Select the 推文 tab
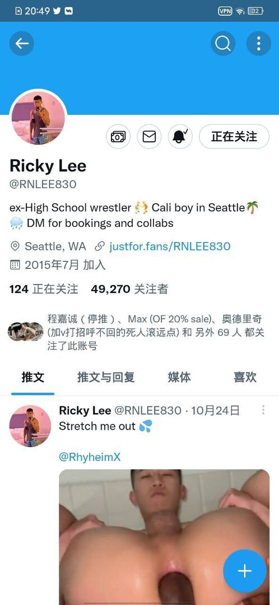Screen dimensions: 279x605 33,377
